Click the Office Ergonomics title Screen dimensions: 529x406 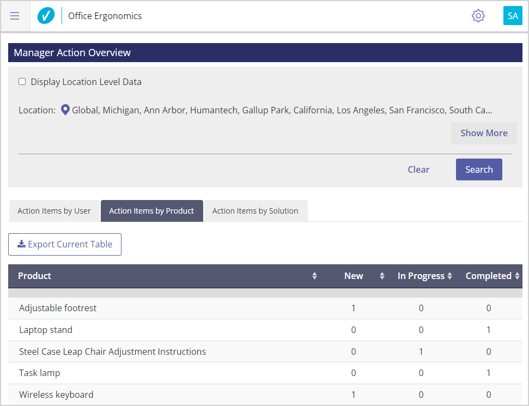pos(105,16)
